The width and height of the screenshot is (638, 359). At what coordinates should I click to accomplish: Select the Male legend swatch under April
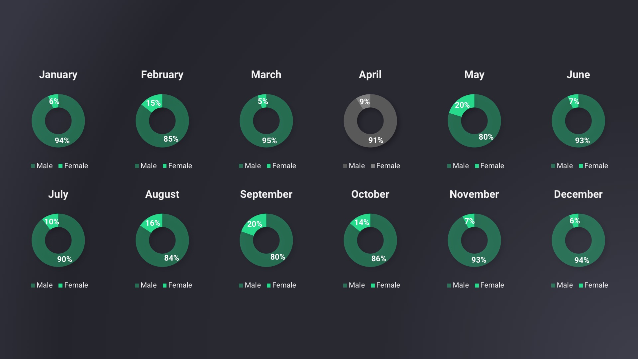tap(345, 166)
